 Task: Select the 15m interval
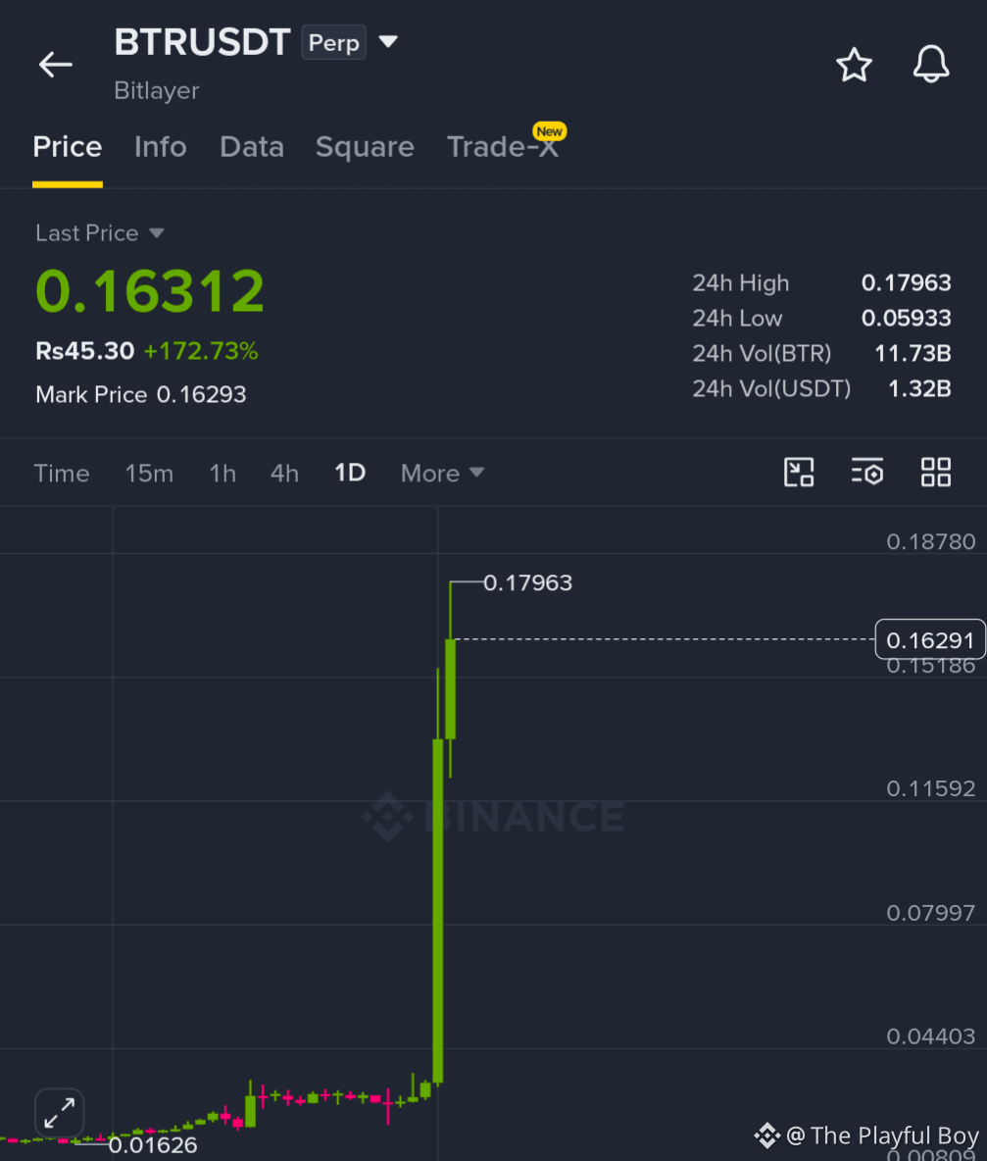coord(149,474)
